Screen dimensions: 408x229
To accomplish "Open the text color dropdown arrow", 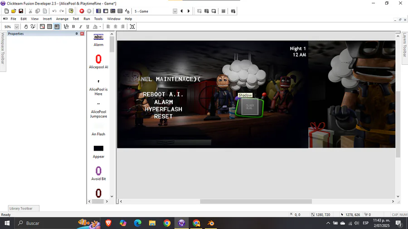I will point(100,27).
